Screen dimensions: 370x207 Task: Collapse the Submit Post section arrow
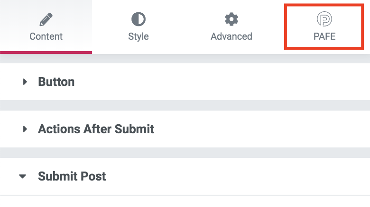coord(23,177)
